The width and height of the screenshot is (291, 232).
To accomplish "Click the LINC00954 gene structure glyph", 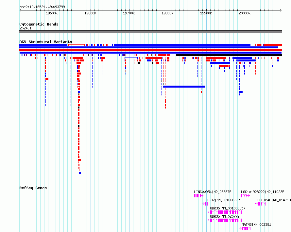I will (198, 196).
